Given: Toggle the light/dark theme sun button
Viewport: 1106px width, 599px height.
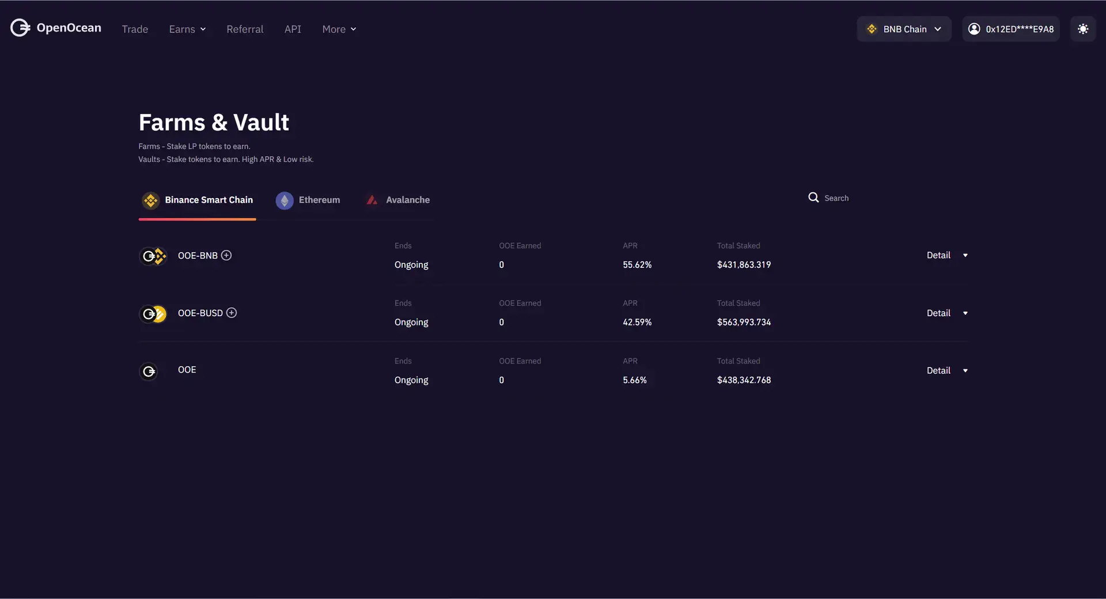Looking at the screenshot, I should pyautogui.click(x=1082, y=29).
